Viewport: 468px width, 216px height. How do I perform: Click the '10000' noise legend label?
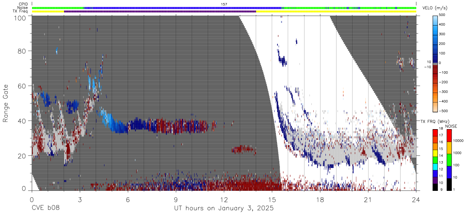(458, 141)
